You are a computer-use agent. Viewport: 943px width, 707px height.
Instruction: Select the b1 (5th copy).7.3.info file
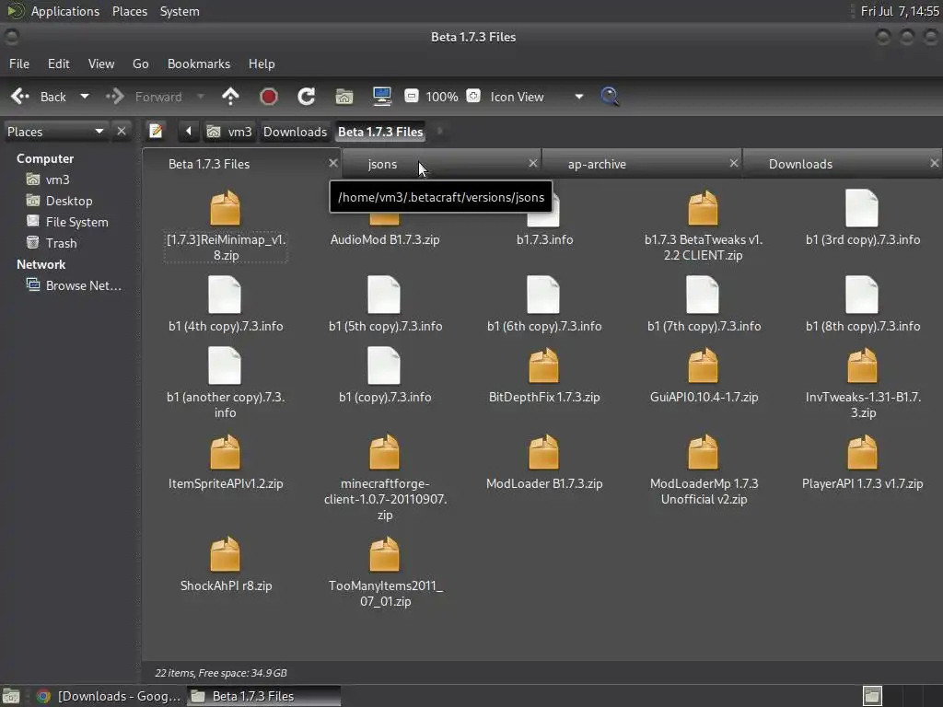tap(384, 295)
